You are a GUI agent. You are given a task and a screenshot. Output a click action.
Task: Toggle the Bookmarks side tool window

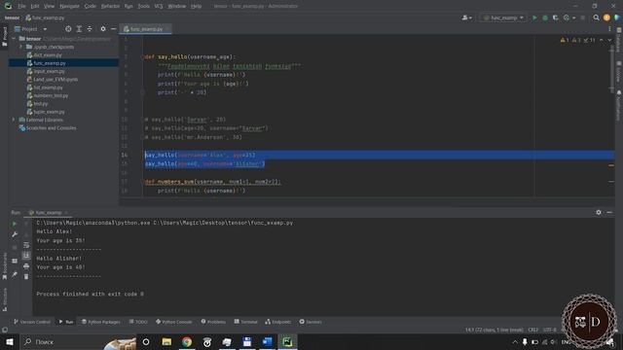click(x=4, y=266)
